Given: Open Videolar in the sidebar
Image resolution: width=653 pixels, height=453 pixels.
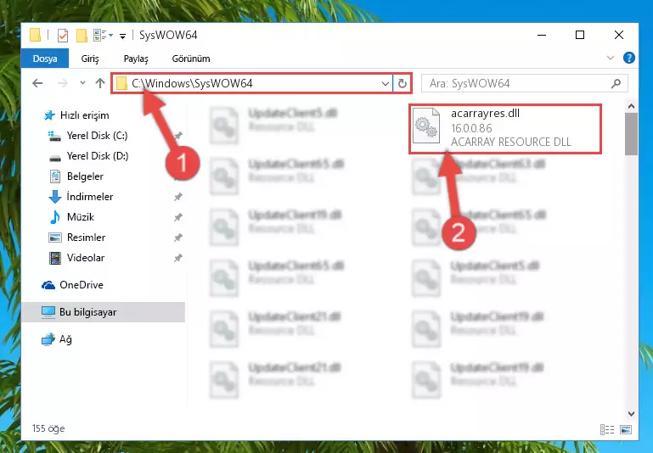Looking at the screenshot, I should click(x=86, y=258).
